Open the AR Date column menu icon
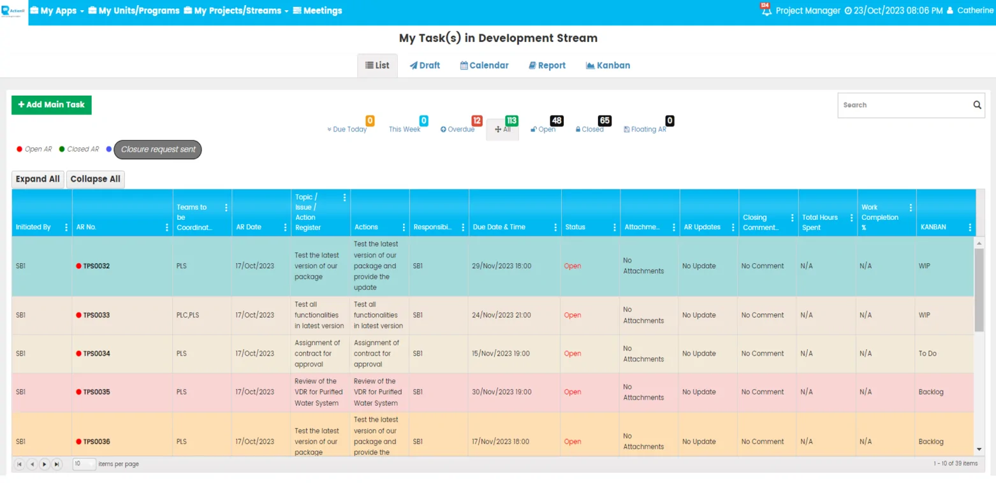This screenshot has height=483, width=996. 285,227
